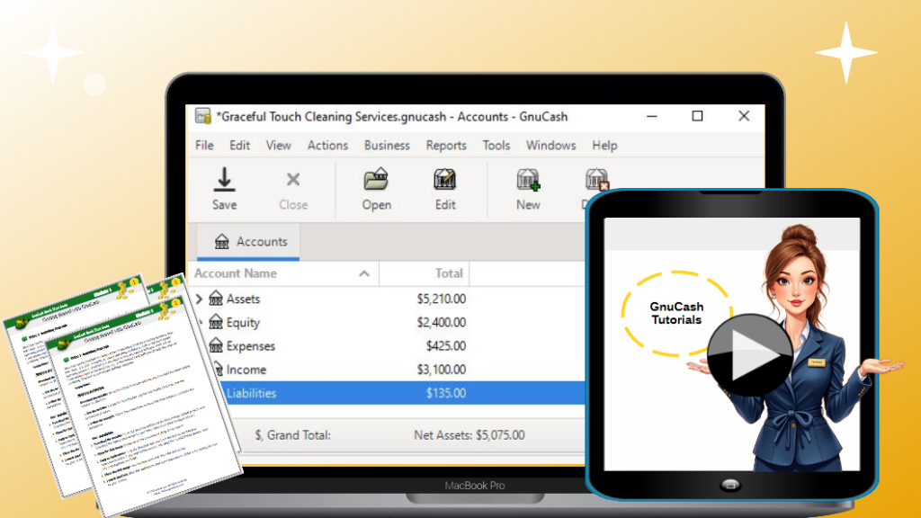Close the GnuCash window

click(x=744, y=116)
